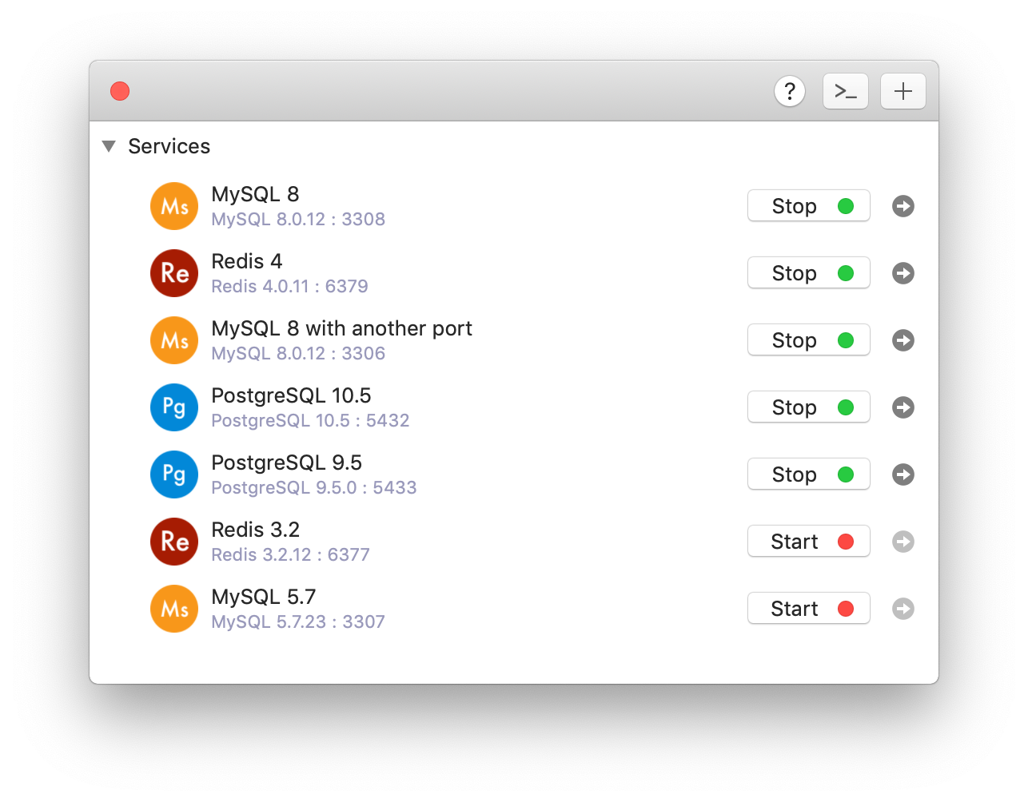Screen dimensions: 1028x802
Task: Click the Redis 4.0.11 port text
Action: coord(290,286)
